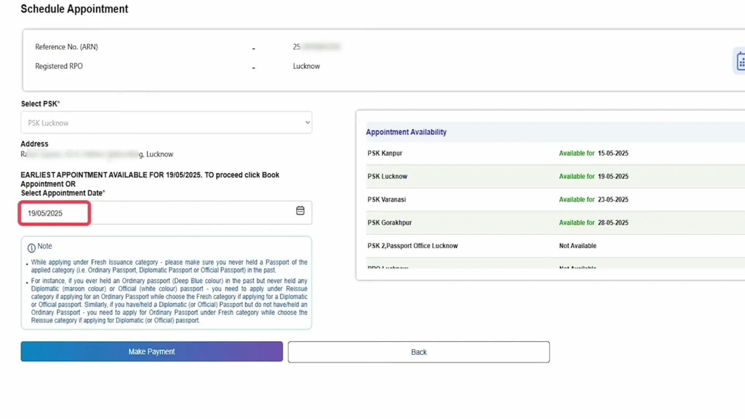Screen dimensions: 745x419
Task: Click the date 15-05-2025 for Kanpur
Action: click(x=613, y=153)
